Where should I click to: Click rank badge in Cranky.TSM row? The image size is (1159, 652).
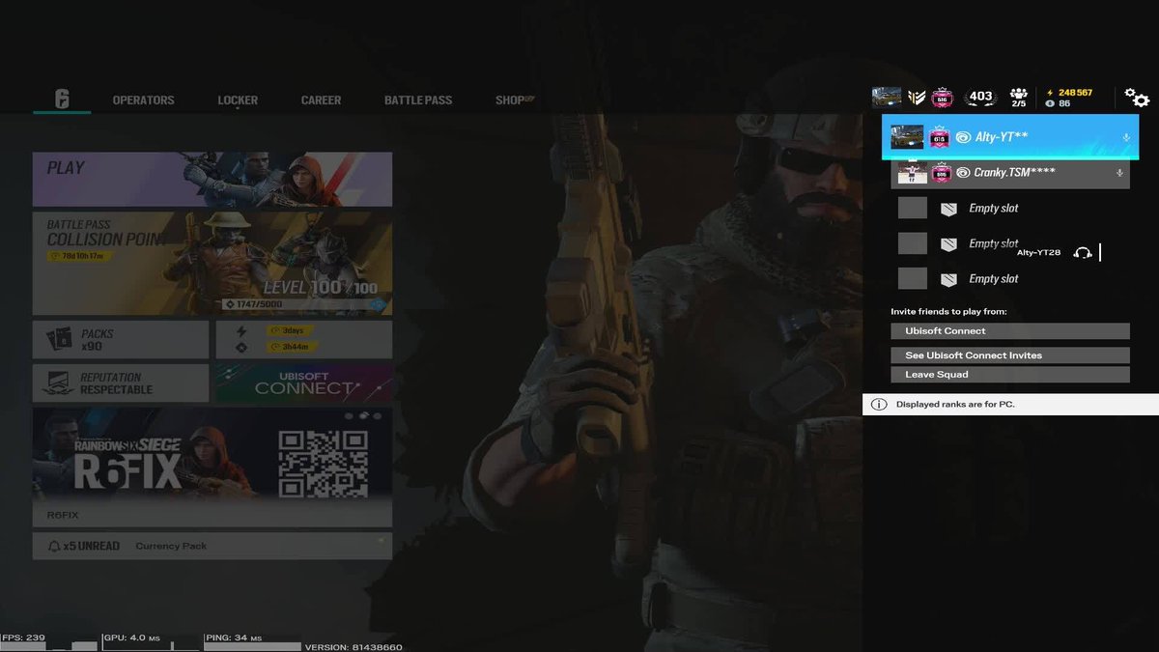pos(941,173)
